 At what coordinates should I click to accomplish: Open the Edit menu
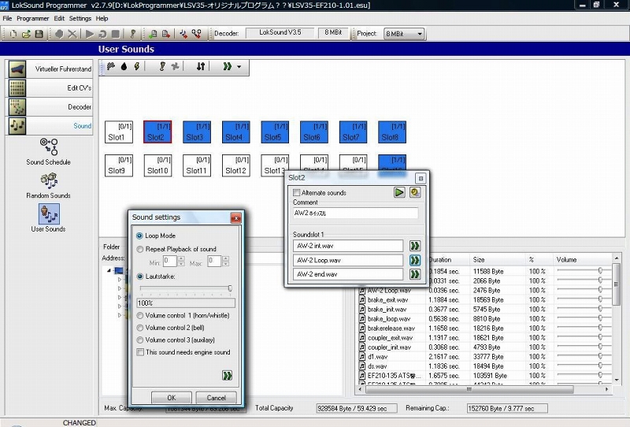click(59, 18)
